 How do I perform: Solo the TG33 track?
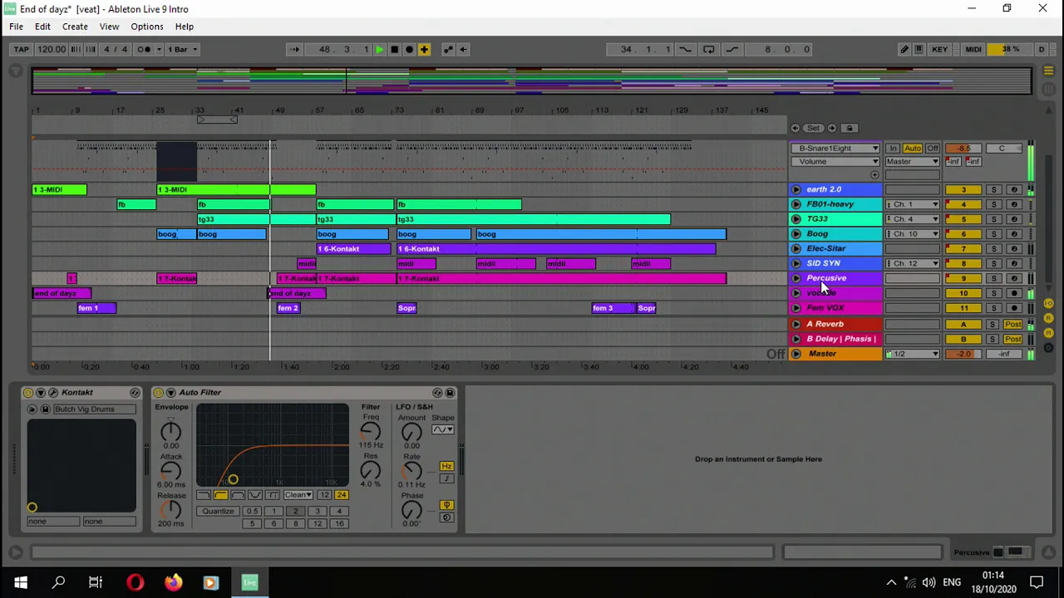tap(993, 219)
